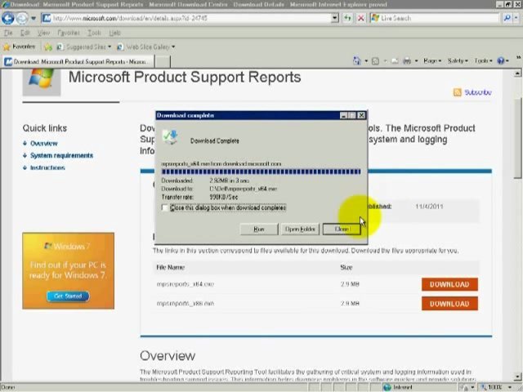Open the Tools menu in the menu bar
The height and width of the screenshot is (392, 523).
[94, 33]
